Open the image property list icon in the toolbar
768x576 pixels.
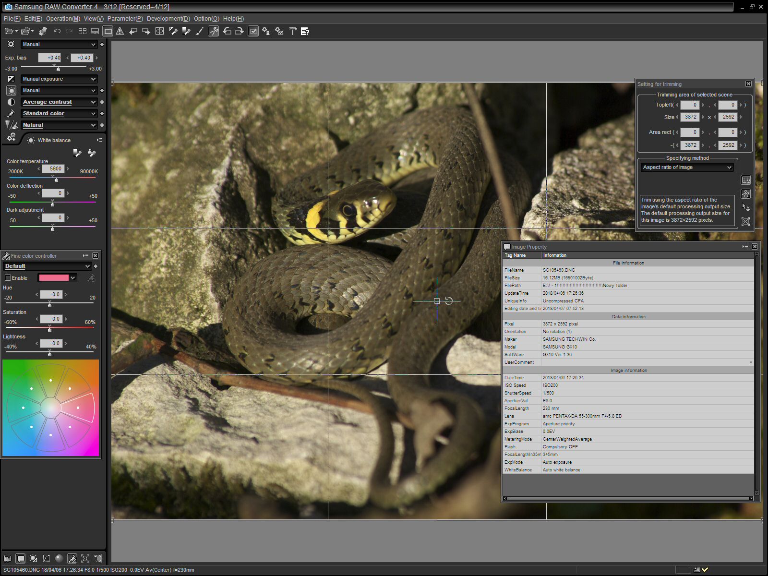305,31
